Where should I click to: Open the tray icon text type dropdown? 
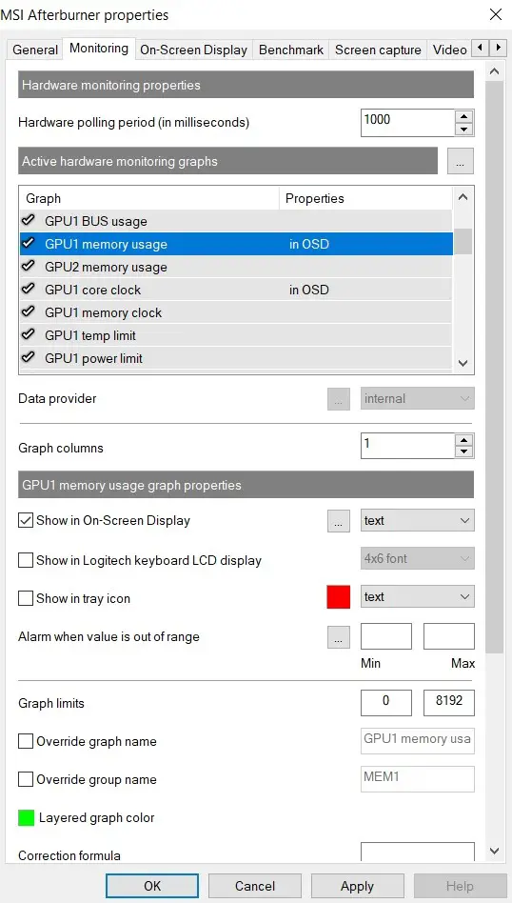coord(418,597)
